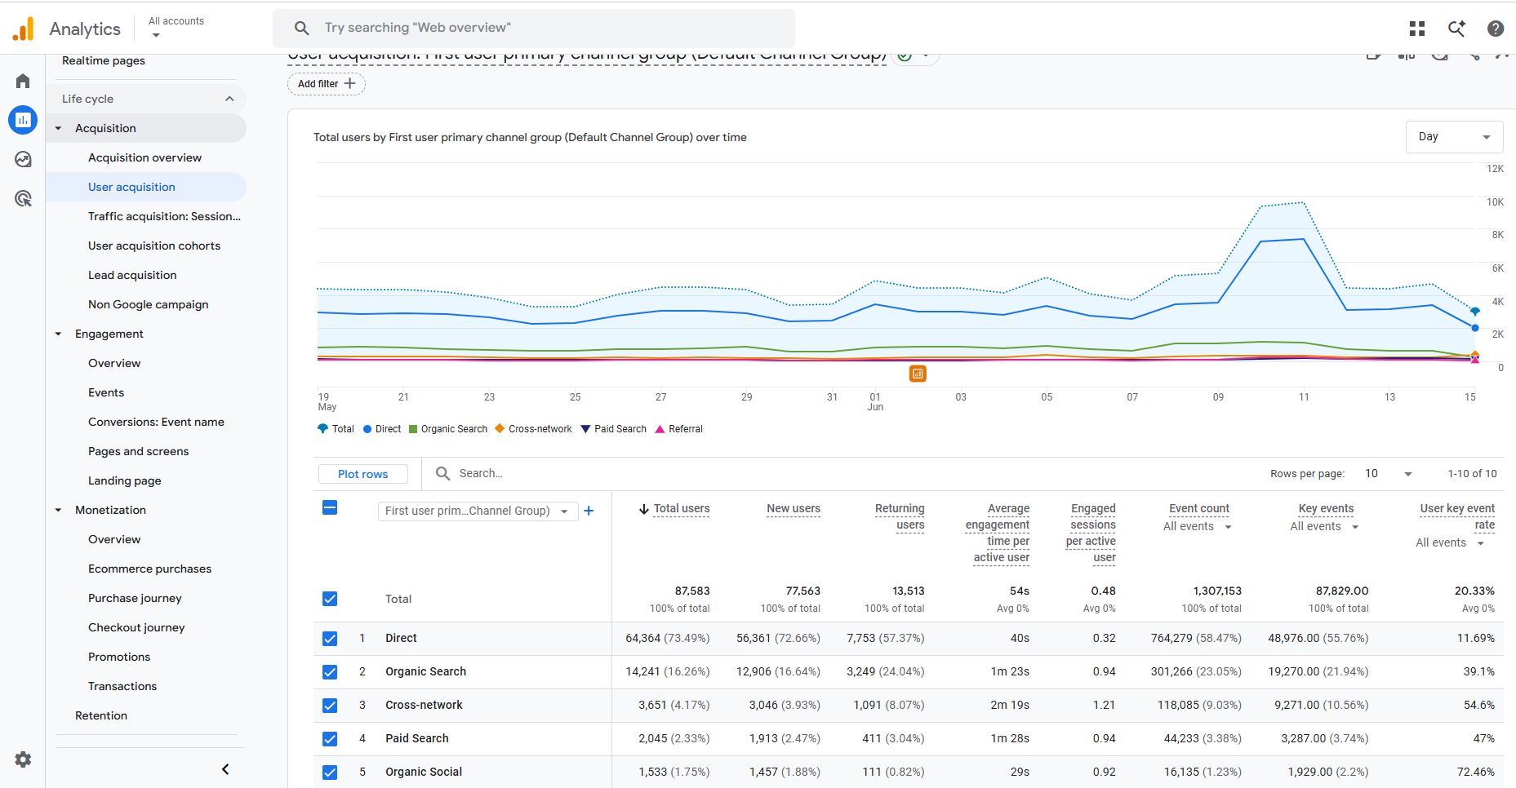1516x788 pixels.
Task: Uncheck the Direct row checkbox
Action: 330,639
